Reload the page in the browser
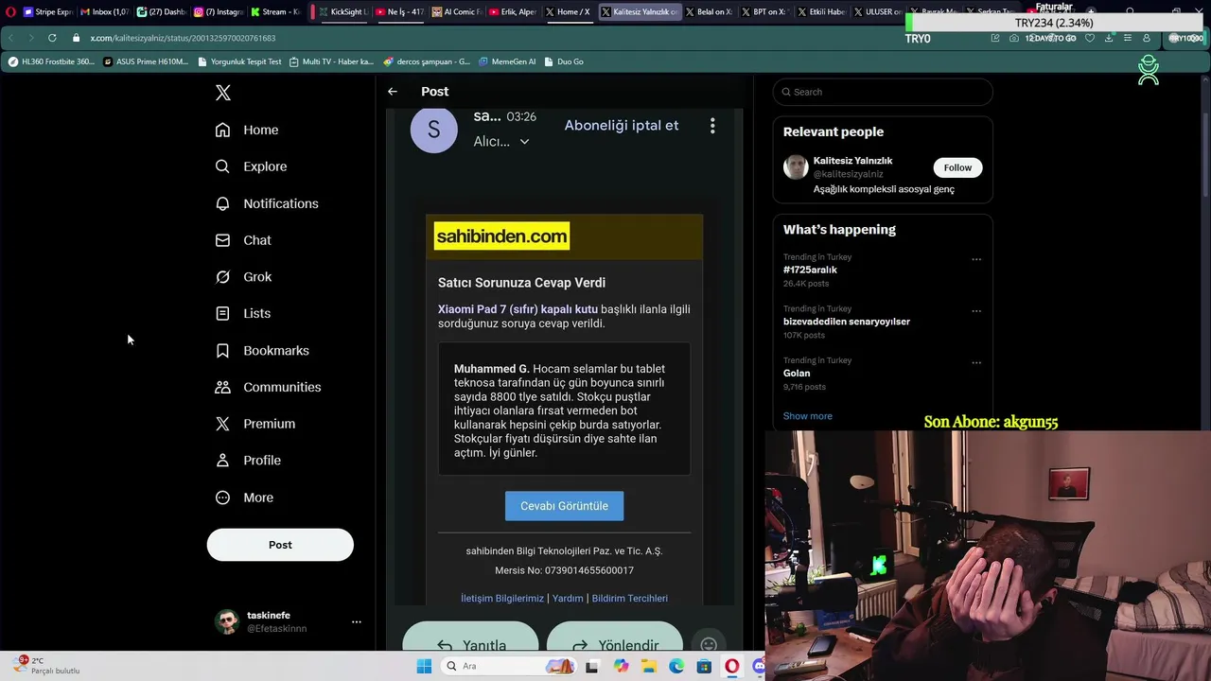The width and height of the screenshot is (1211, 681). click(x=52, y=38)
